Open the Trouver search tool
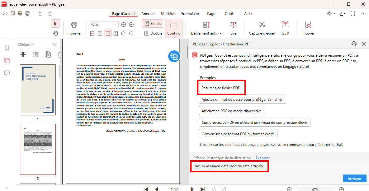Image resolution: width=369 pixels, height=191 pixels. (x=308, y=28)
